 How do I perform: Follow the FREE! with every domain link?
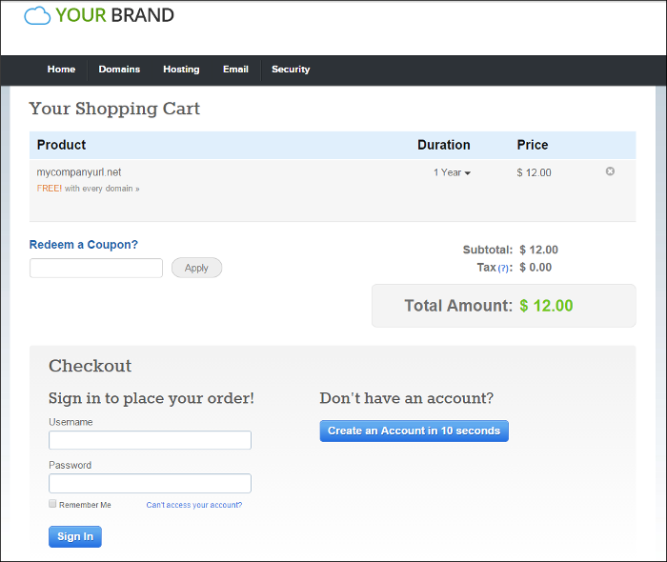89,189
